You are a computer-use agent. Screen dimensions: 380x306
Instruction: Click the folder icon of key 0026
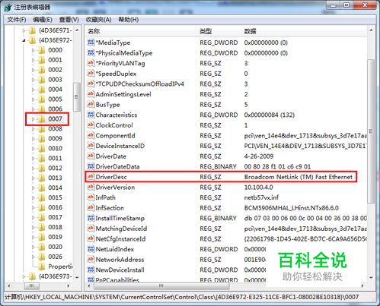coord(42,257)
